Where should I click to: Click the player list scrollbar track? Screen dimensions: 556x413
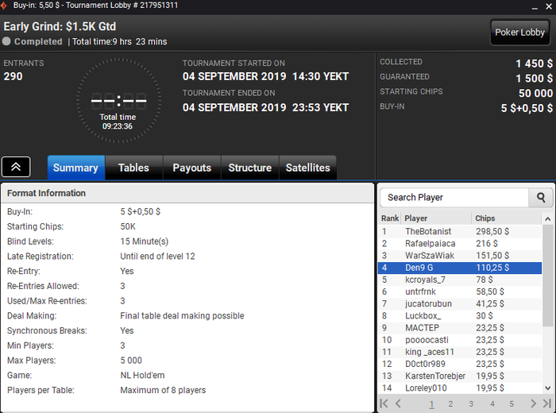coord(547,354)
